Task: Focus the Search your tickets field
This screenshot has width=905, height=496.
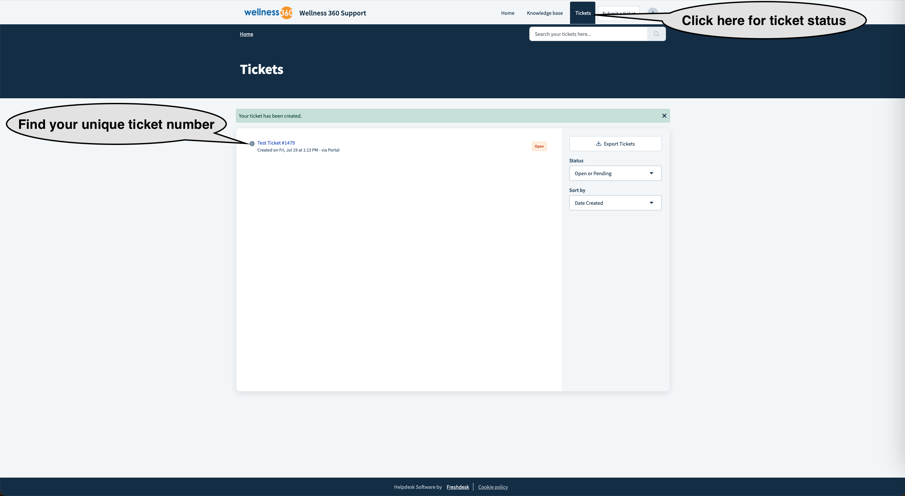Action: pyautogui.click(x=588, y=34)
